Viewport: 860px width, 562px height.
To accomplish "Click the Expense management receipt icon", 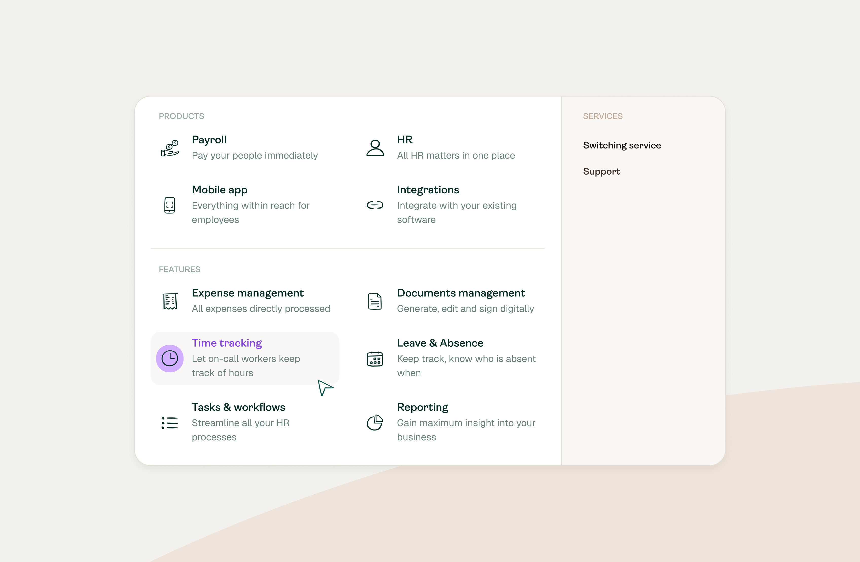I will [x=170, y=301].
